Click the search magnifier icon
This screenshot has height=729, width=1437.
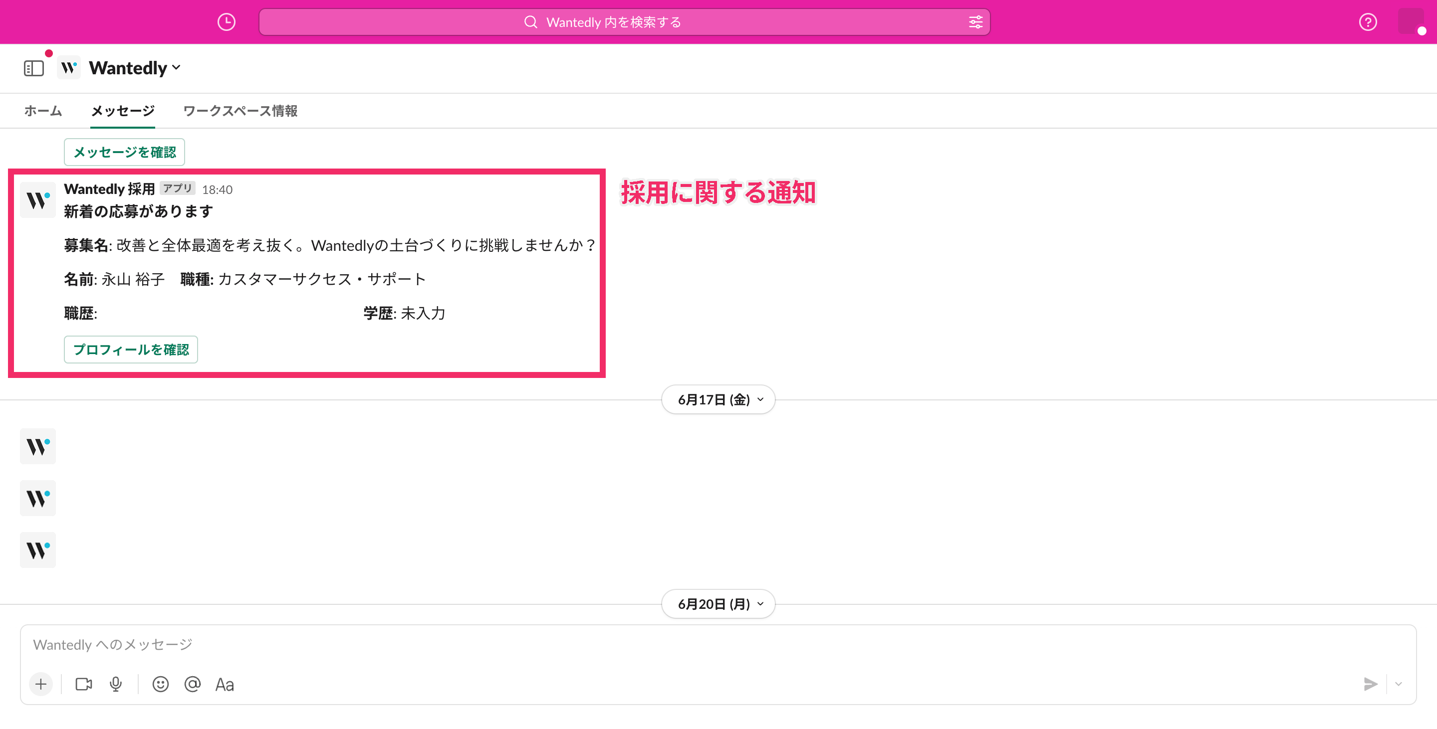pos(530,22)
